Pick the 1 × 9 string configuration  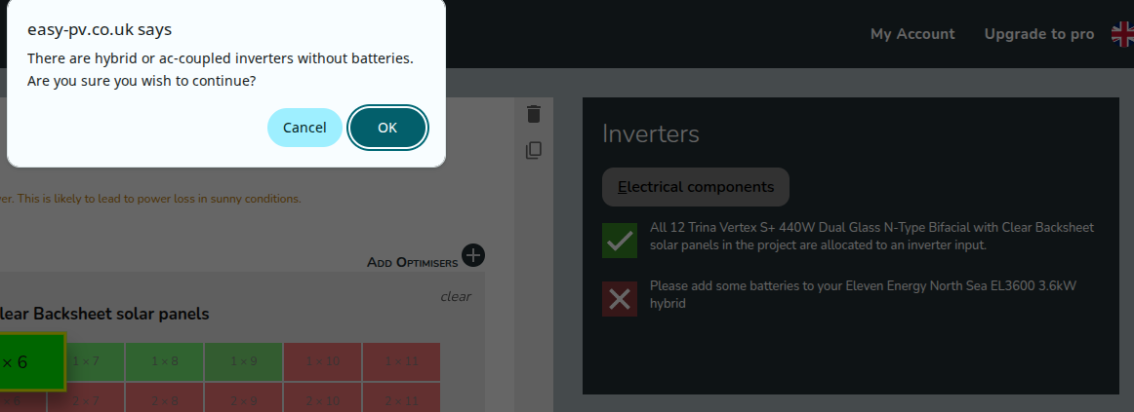[243, 361]
